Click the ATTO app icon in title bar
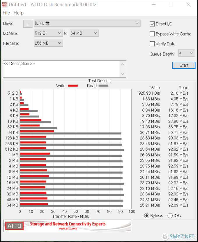 [4, 4]
